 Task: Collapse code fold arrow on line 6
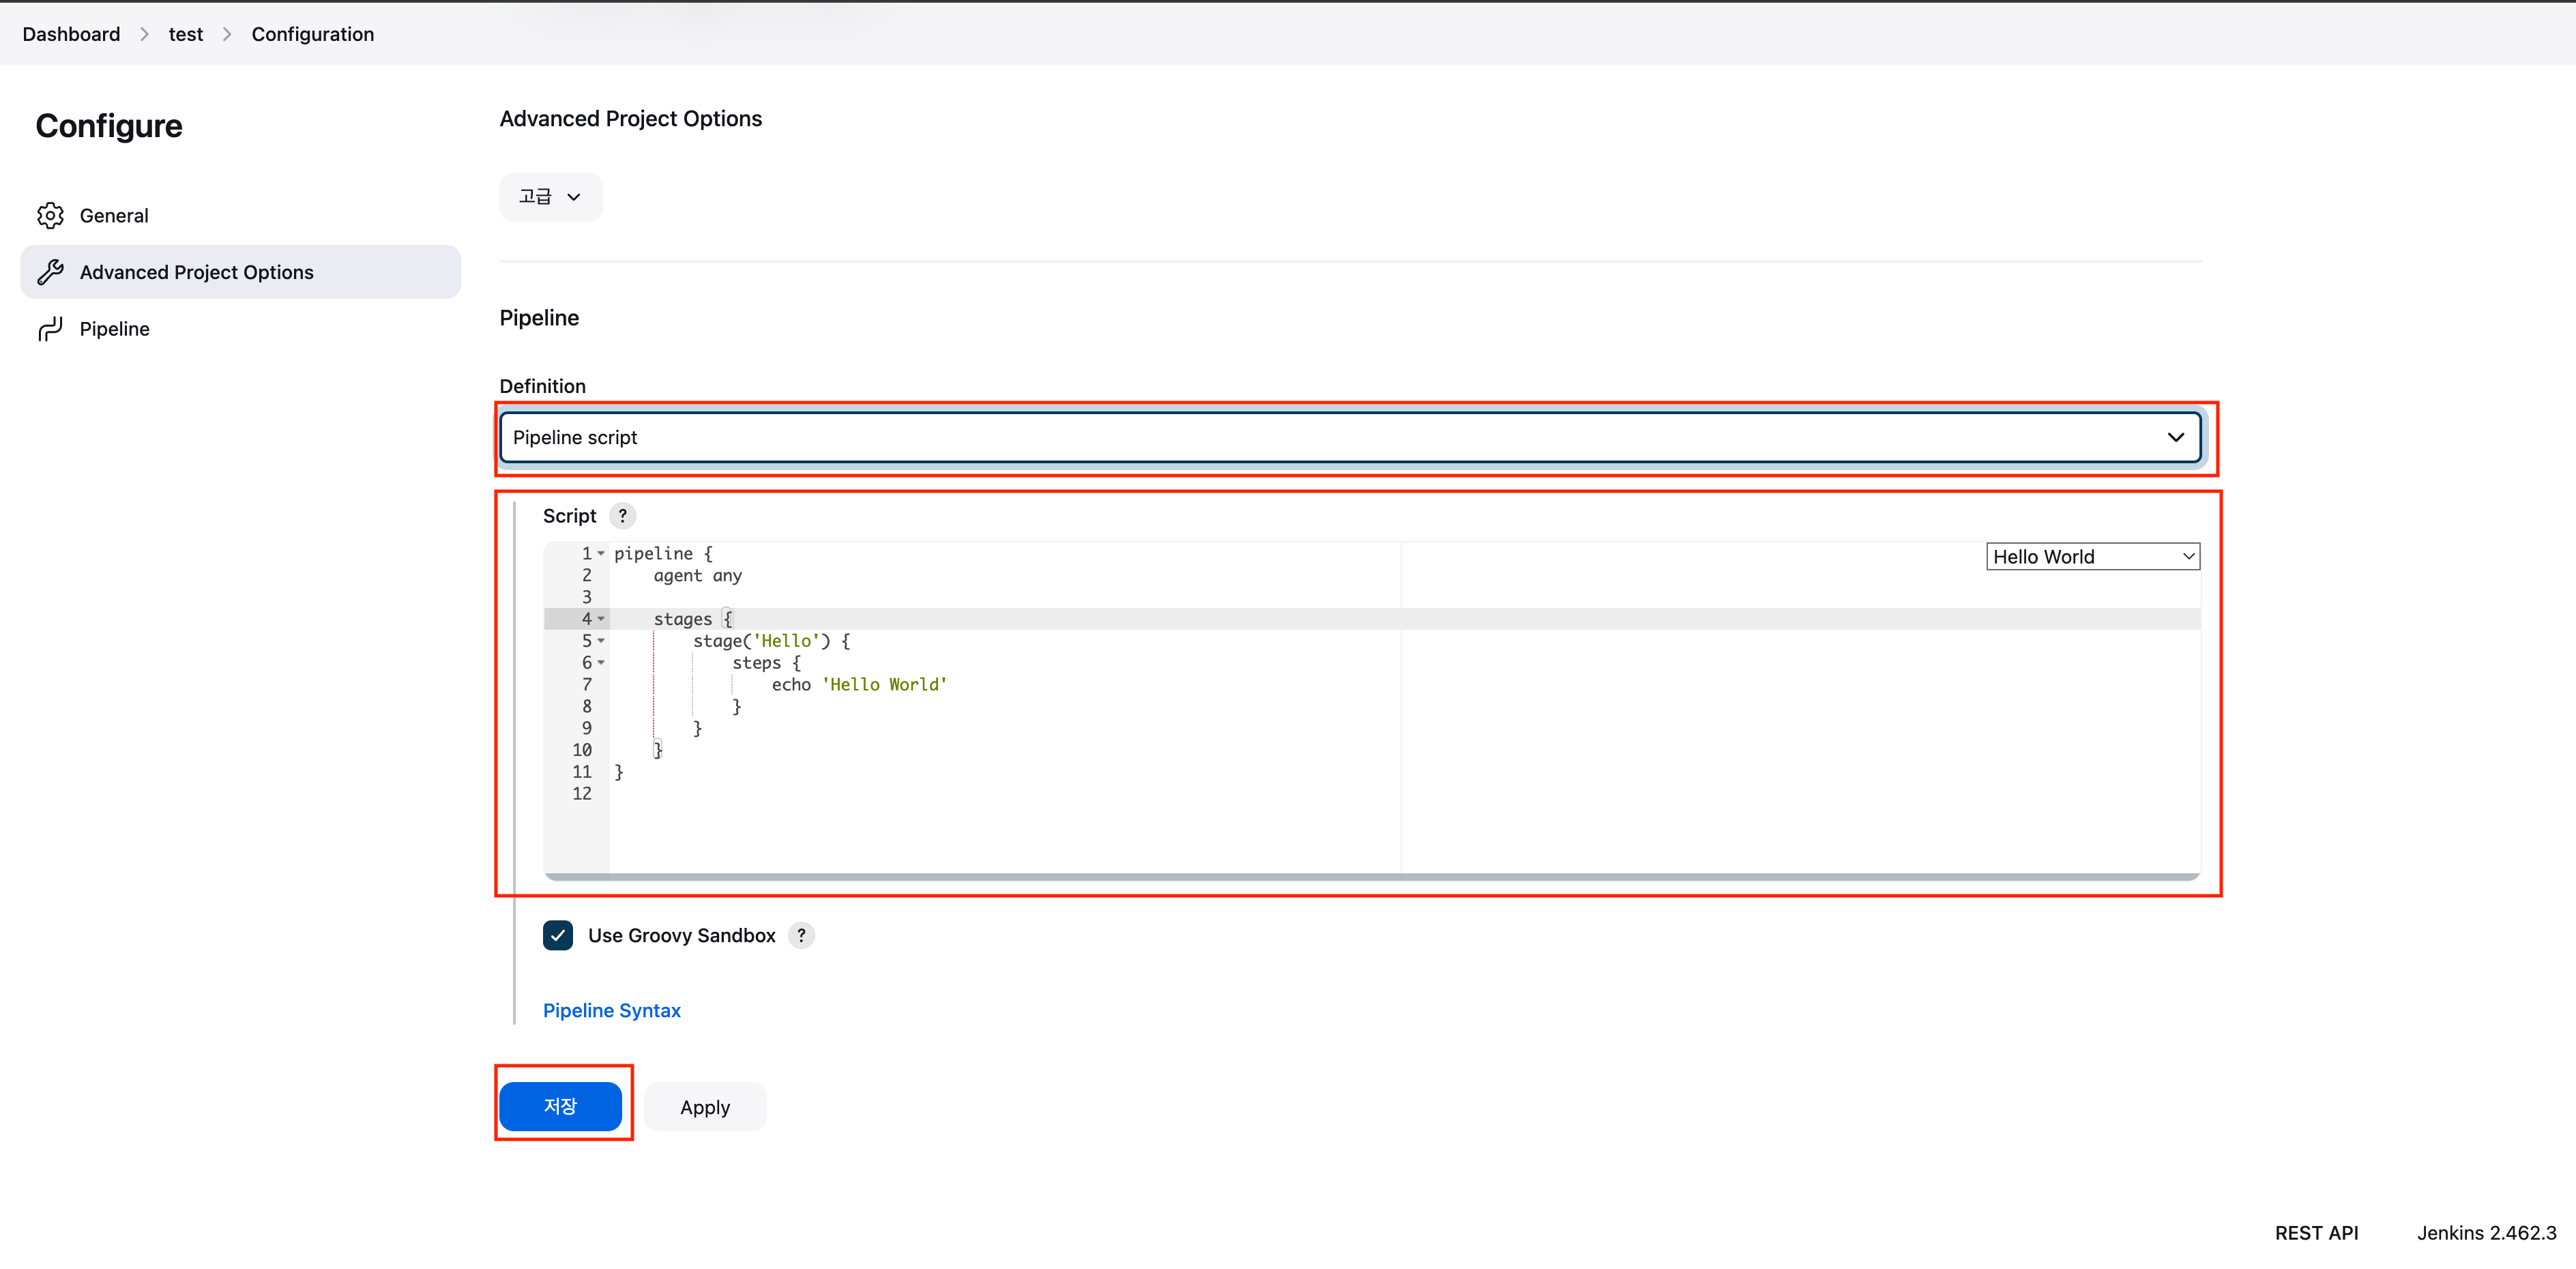click(601, 663)
